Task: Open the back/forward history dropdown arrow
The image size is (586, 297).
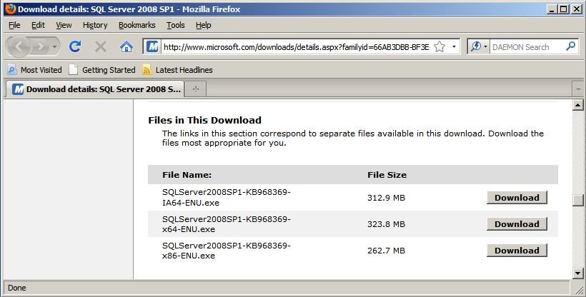Action: [55, 46]
